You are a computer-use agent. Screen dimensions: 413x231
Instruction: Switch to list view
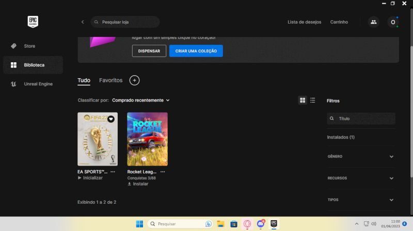tap(313, 100)
